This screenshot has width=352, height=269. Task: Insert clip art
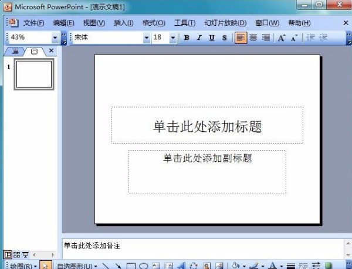(x=207, y=266)
